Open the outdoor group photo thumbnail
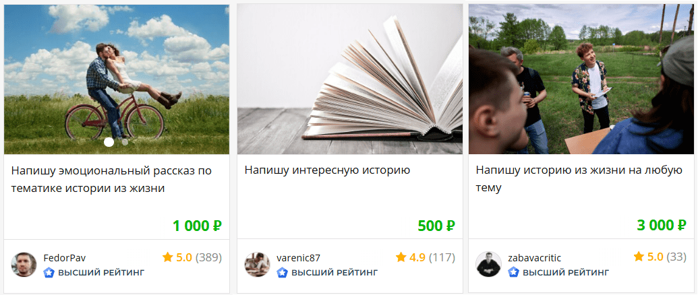698x295 pixels. 581,79
